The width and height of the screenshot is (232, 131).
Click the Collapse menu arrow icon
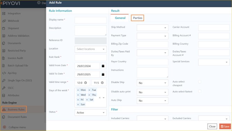click(5, 127)
